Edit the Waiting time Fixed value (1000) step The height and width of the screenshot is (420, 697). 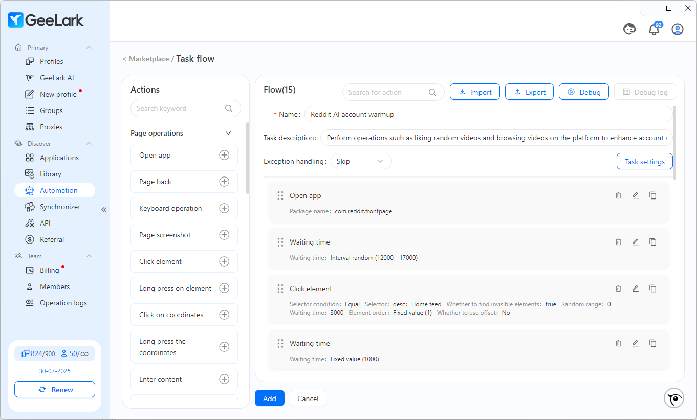click(636, 343)
